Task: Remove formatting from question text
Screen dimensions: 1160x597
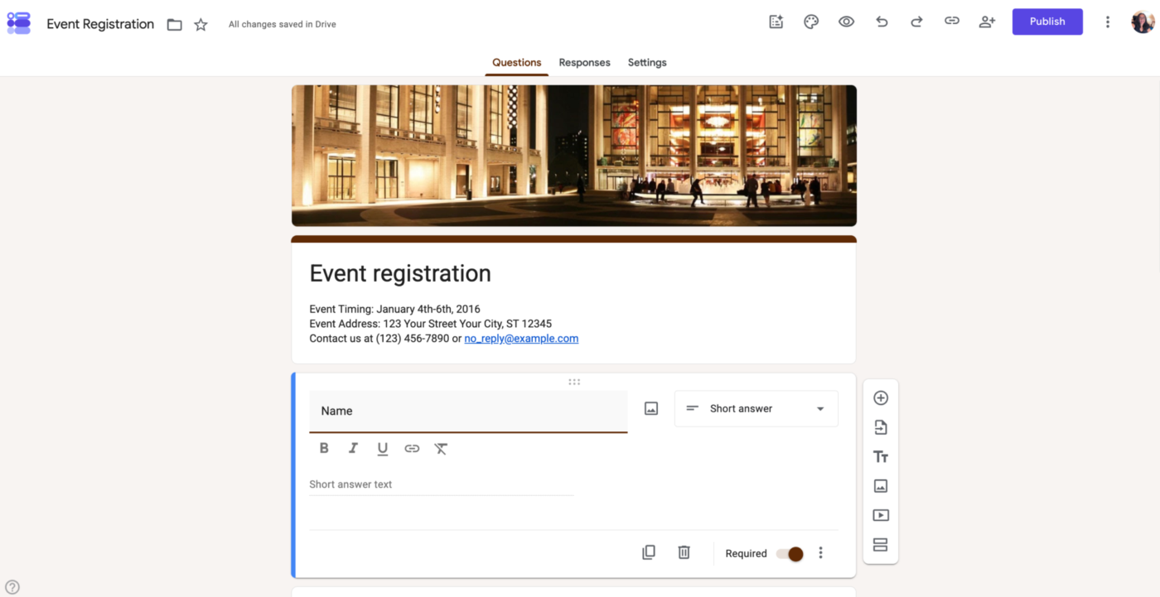Action: [x=441, y=448]
